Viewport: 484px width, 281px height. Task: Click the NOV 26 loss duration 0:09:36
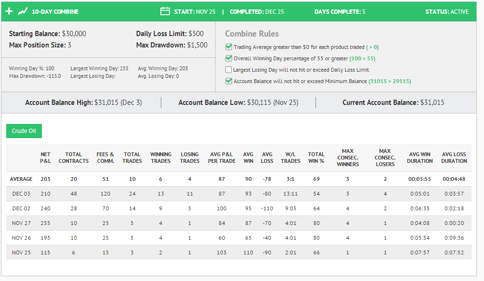pyautogui.click(x=454, y=238)
